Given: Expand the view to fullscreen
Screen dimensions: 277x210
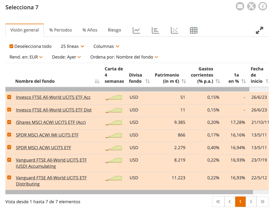Looking at the screenshot, I should coord(259,30).
